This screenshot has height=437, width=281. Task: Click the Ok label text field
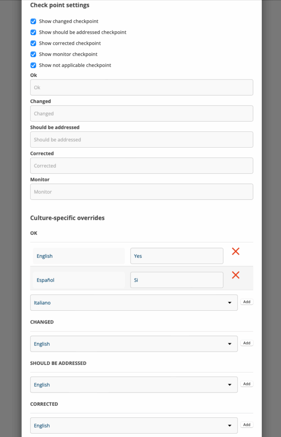142,87
